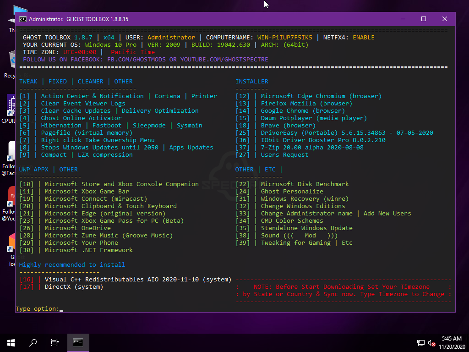Click 'Microsoft Xbox Game Pass for PC' line

tap(101, 220)
